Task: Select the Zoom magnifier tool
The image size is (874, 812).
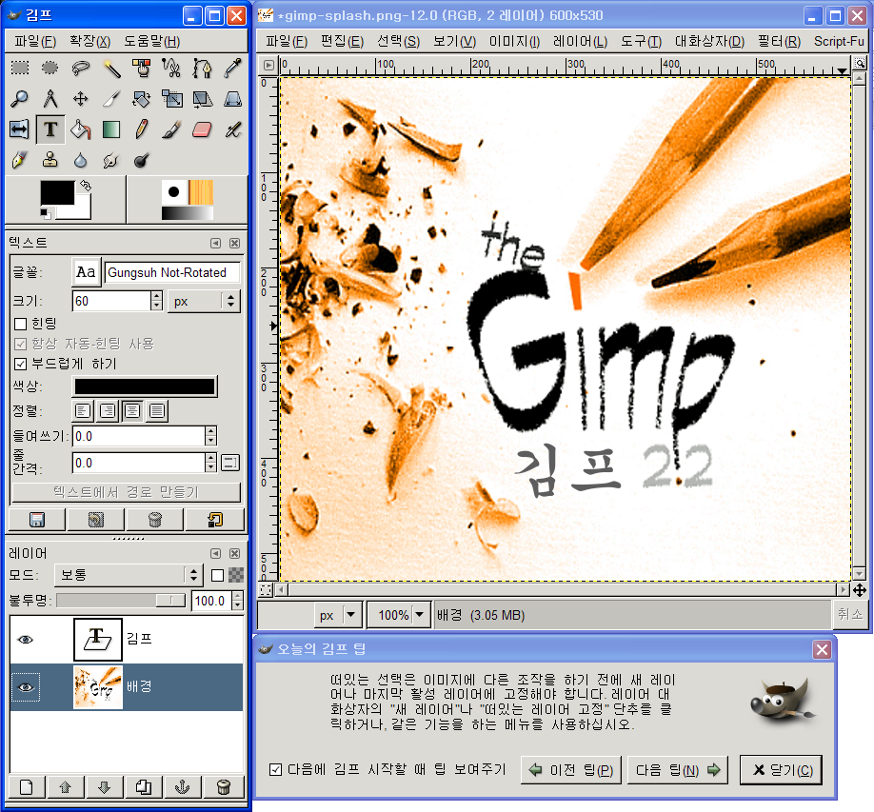Action: 20,99
